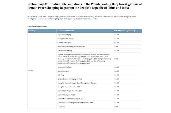Screen dimensions: 171x113
Task: Select the 'Preliminary Subsidy Rates:' label
Action: point(37,26)
